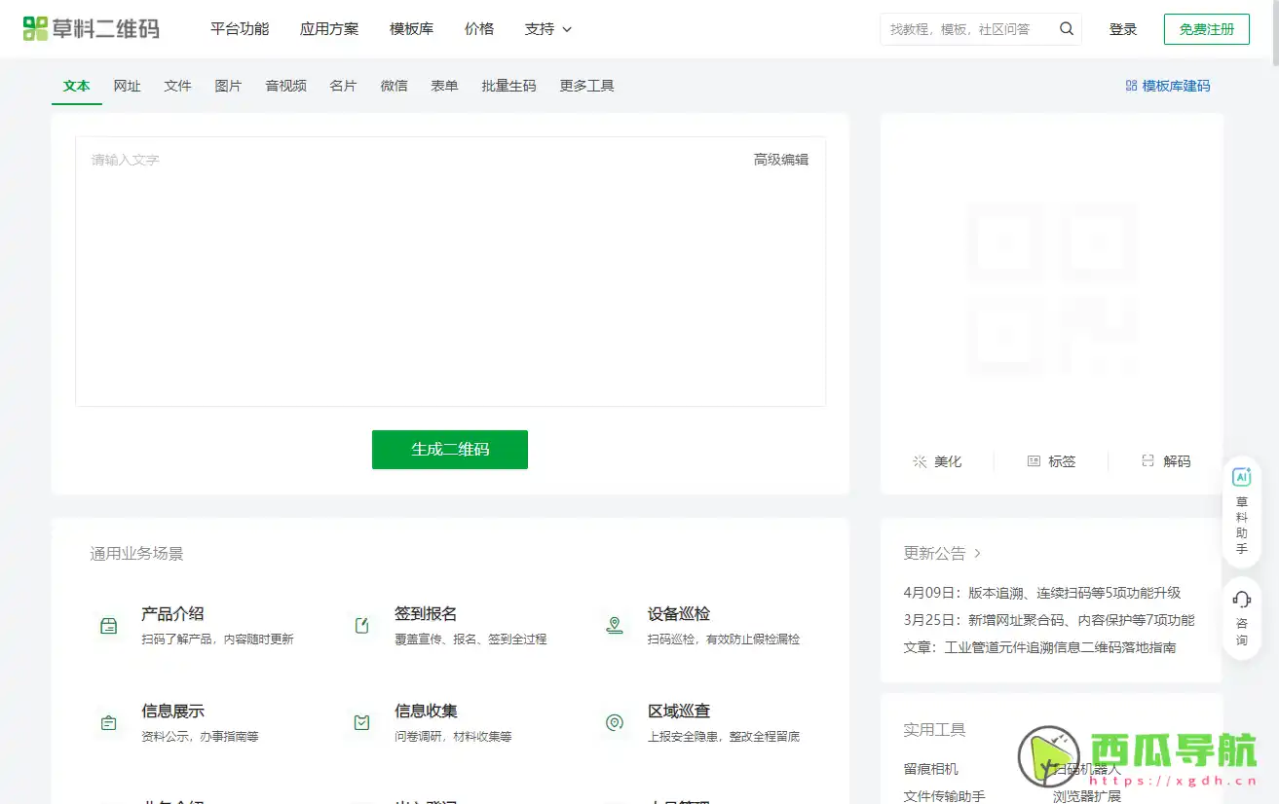This screenshot has width=1279, height=804.
Task: Click the AI 草料助手 floating assistant icon
Action: (1241, 476)
